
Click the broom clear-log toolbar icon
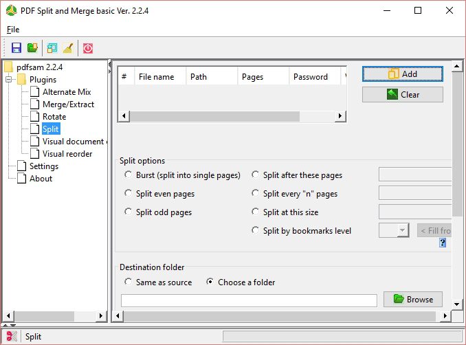68,48
